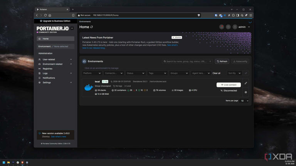
Task: Expand the Environment-related menu
Action: point(55,64)
